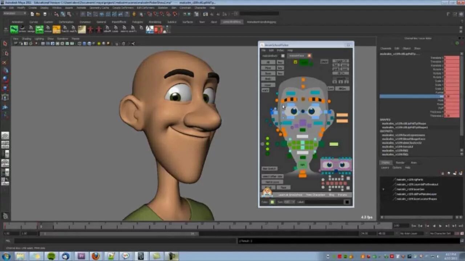Select the Deformation shelf tab
The image size is (465, 261).
tap(66, 22)
